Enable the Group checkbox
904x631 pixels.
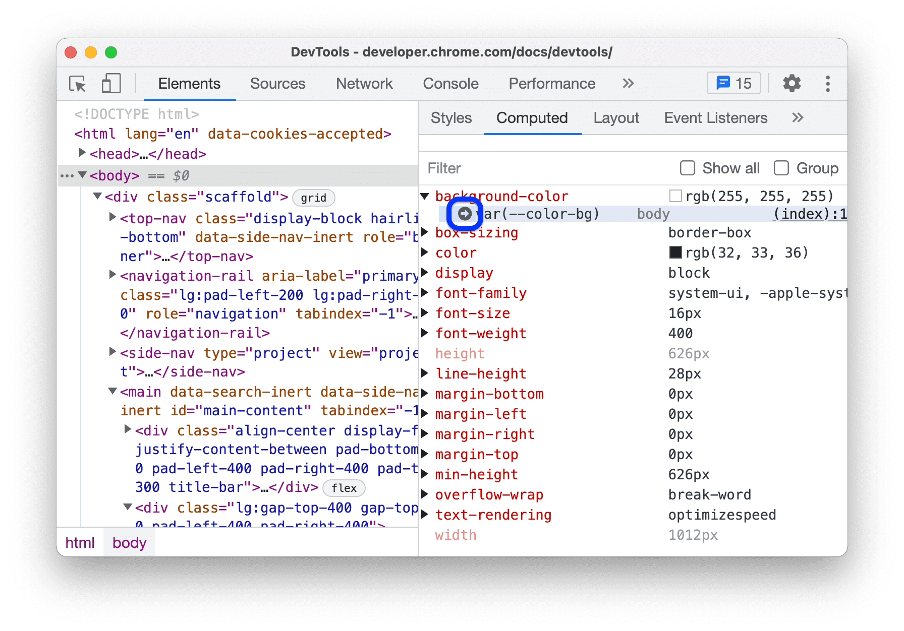pos(781,168)
